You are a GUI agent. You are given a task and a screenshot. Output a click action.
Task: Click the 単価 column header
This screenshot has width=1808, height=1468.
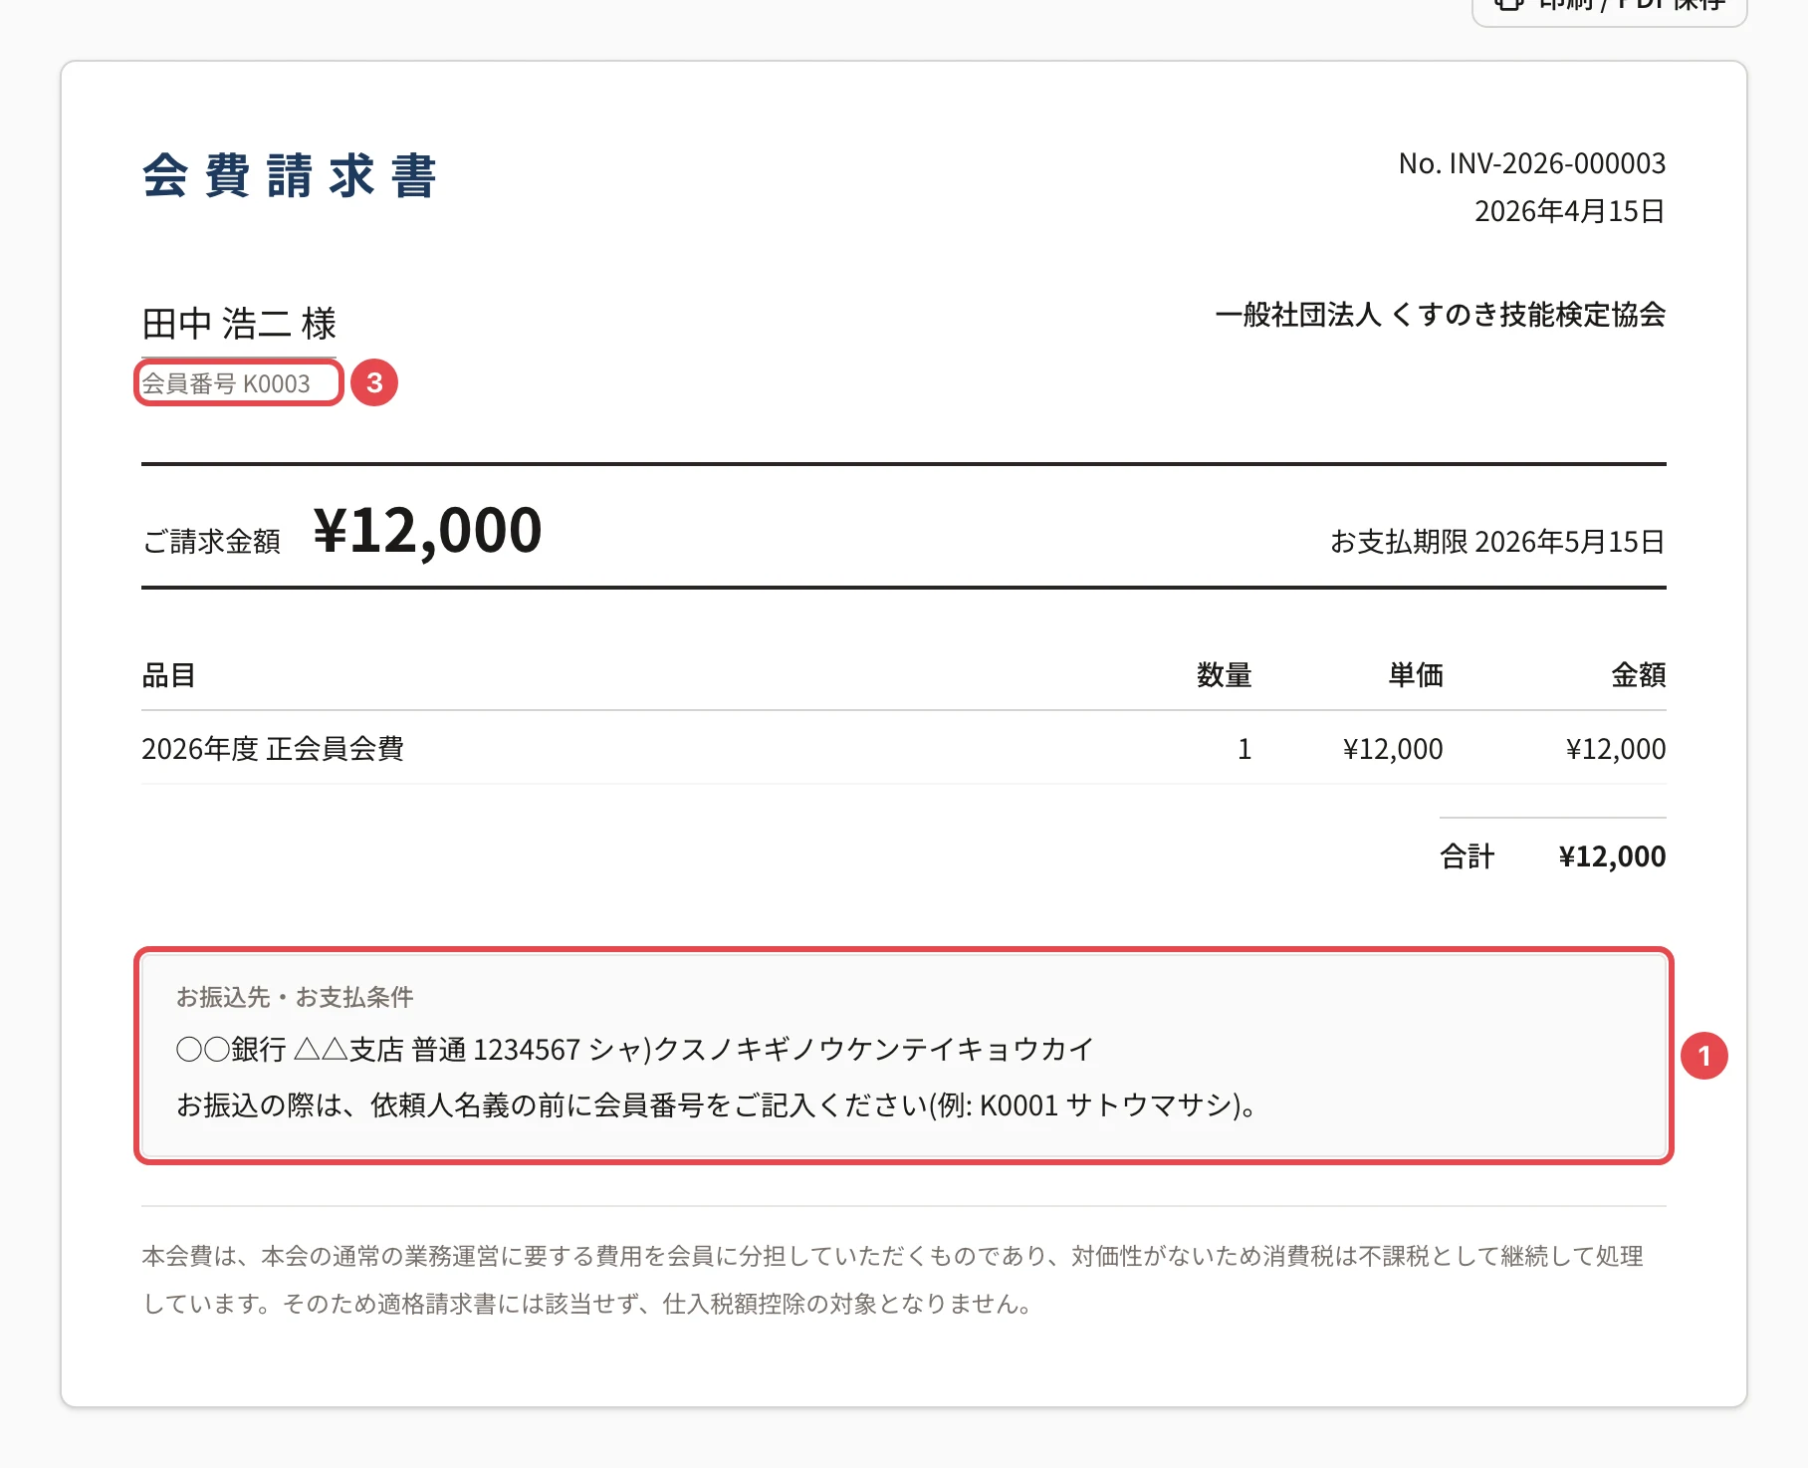[1415, 675]
